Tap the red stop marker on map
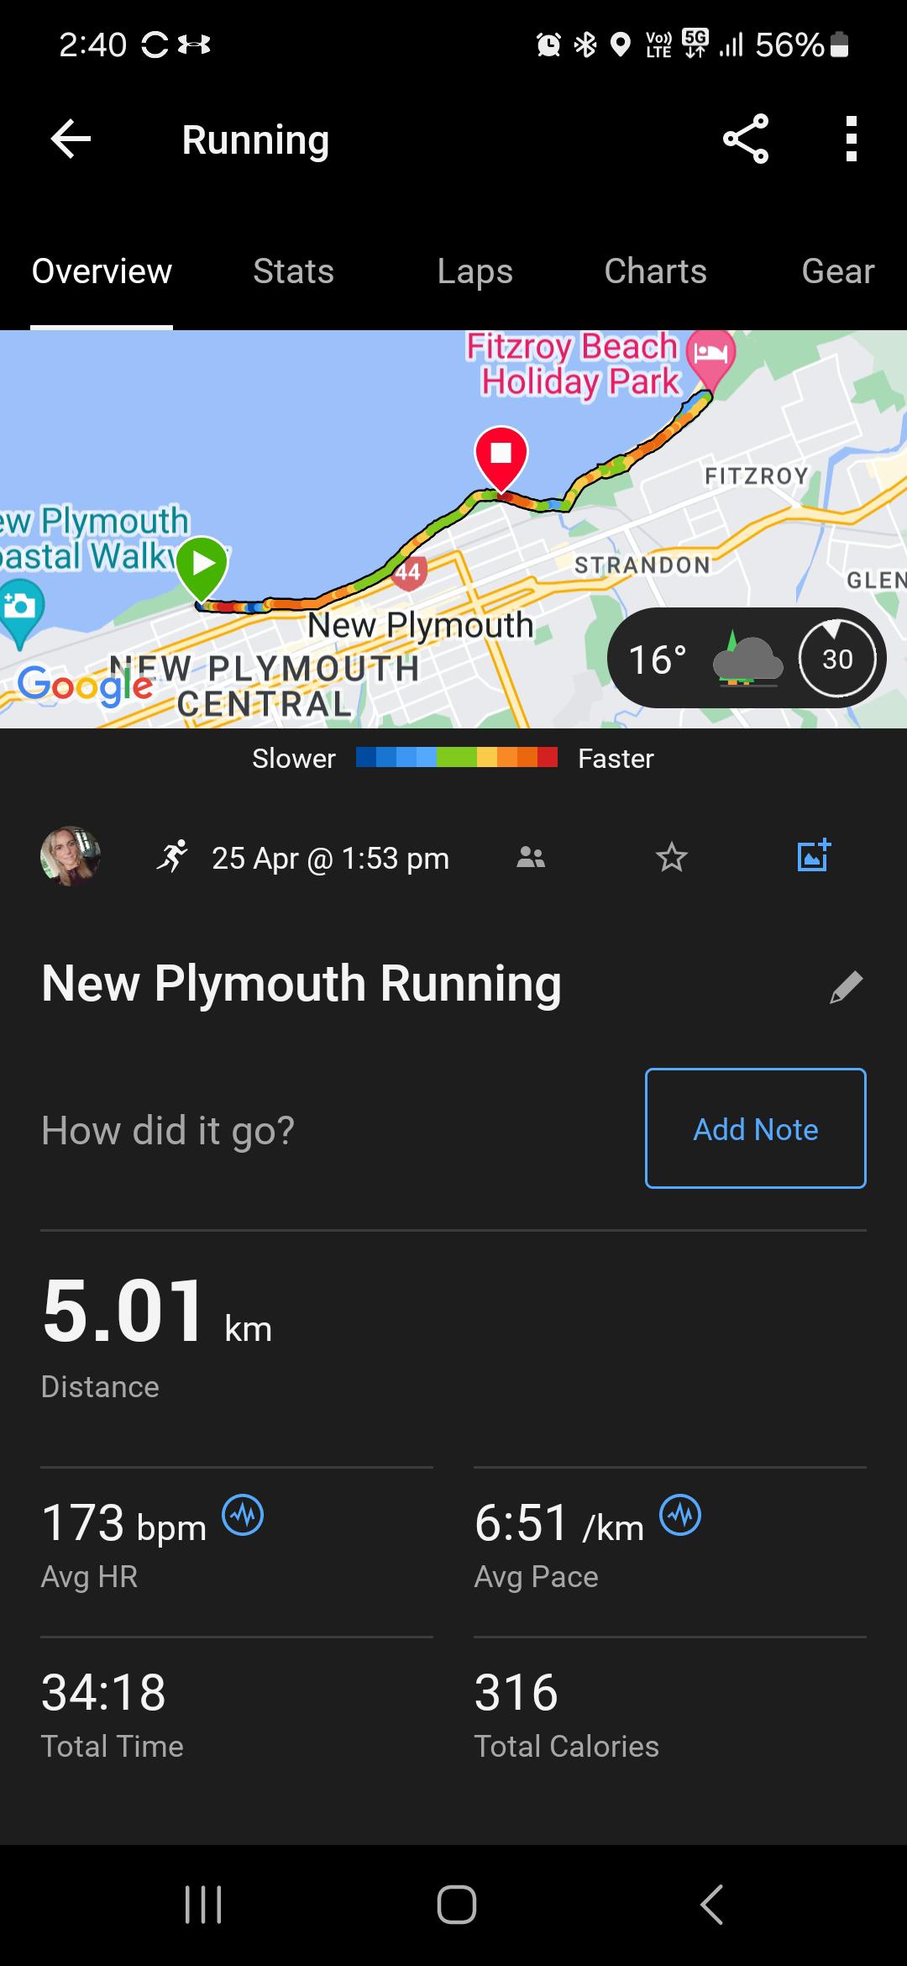Screen dimensions: 907x1966 501,455
